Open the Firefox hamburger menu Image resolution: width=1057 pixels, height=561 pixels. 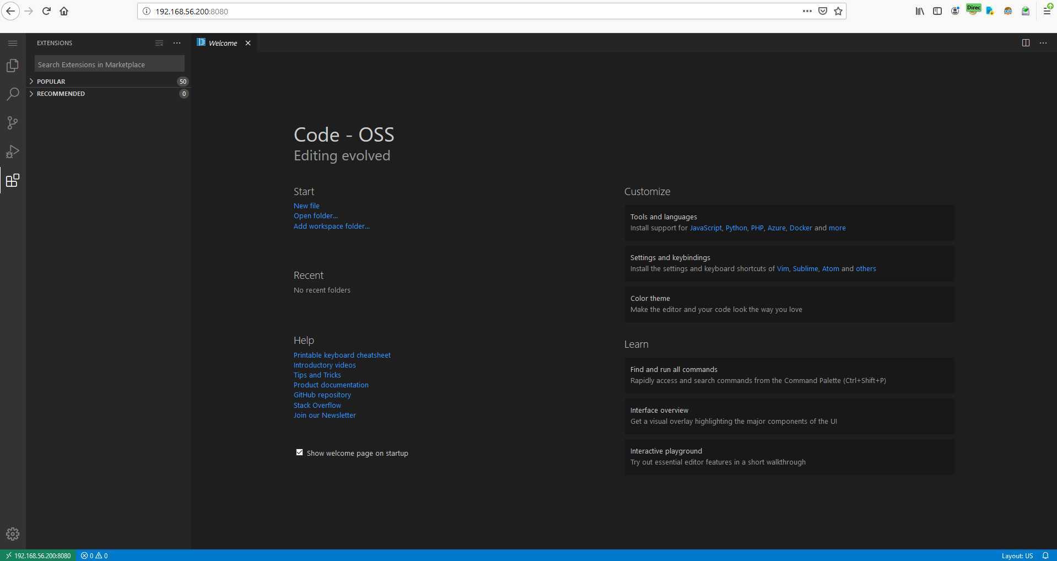point(1047,11)
